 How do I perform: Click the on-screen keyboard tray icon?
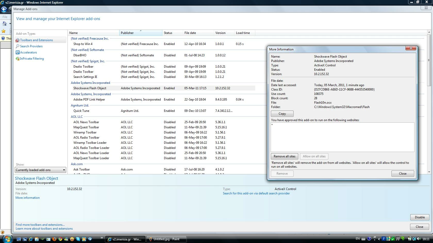pos(363,239)
